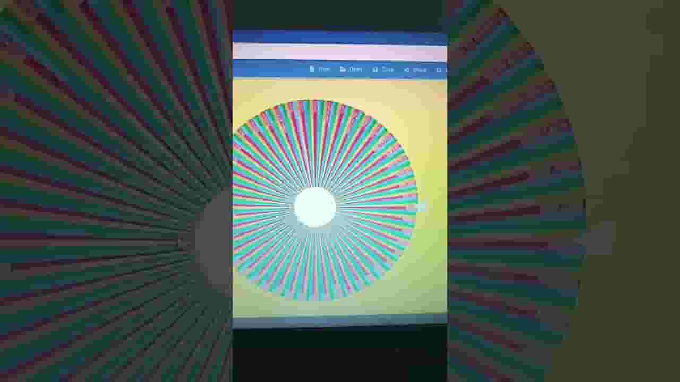Click the Save button in the toolbar

(x=383, y=70)
